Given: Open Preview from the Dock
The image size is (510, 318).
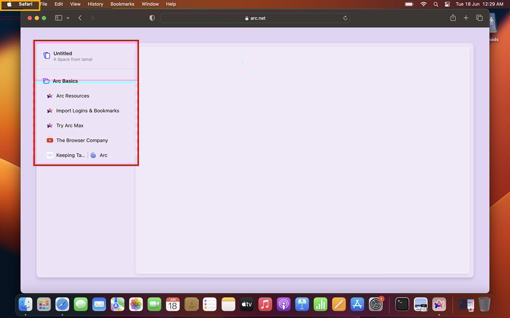Looking at the screenshot, I should click(420, 305).
